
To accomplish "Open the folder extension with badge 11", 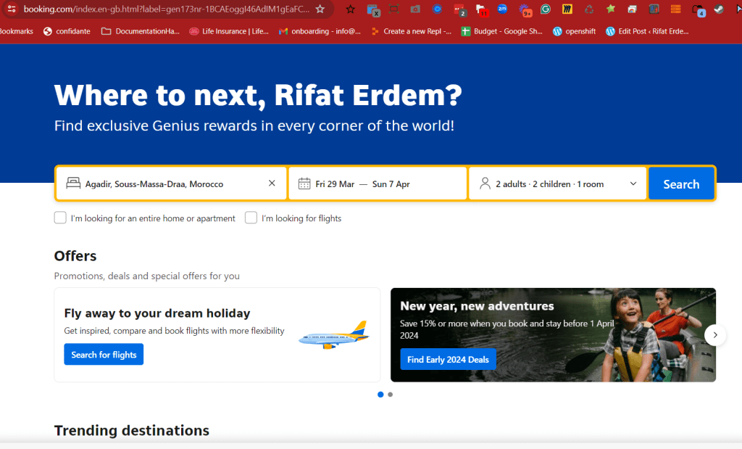I will click(481, 9).
